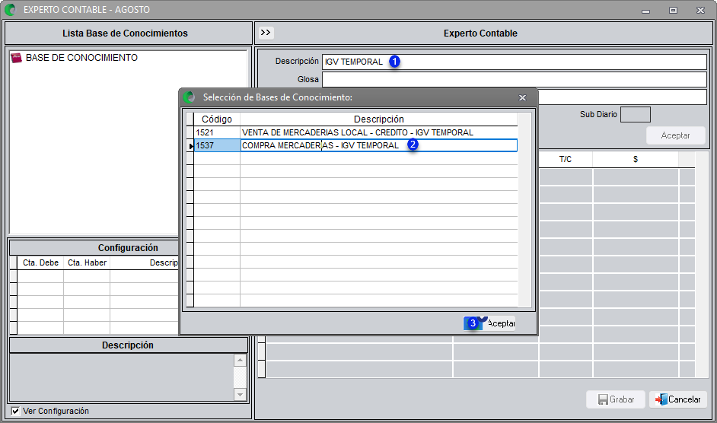Click the Código column header
Viewport: 717px width, 423px height.
217,119
